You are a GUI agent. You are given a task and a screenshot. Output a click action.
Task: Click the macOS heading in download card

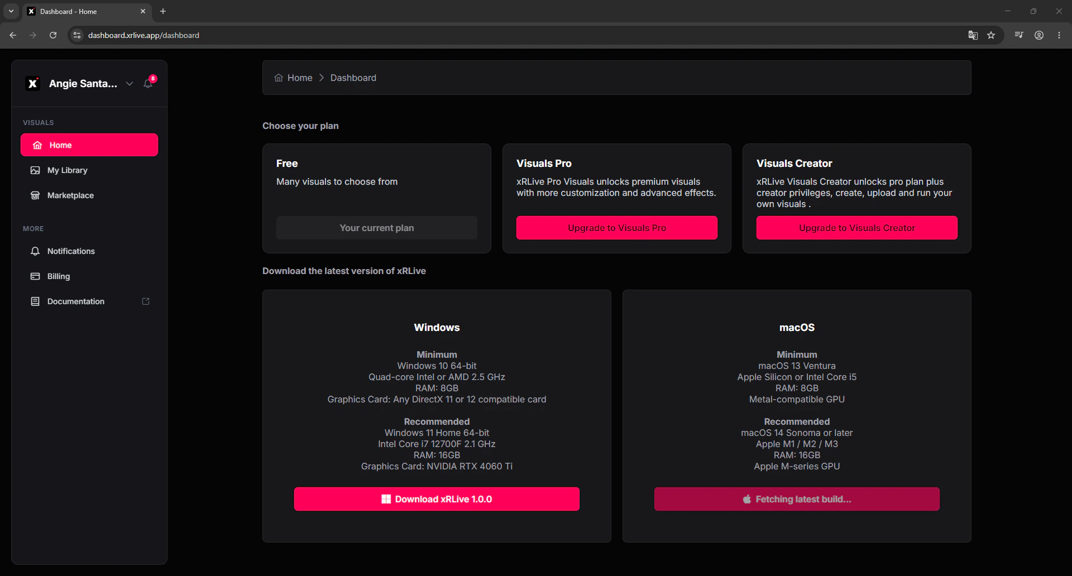click(x=797, y=328)
